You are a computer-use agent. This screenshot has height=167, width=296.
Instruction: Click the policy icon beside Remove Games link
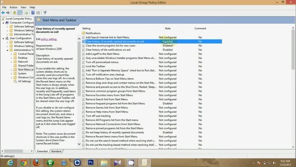click(83, 108)
